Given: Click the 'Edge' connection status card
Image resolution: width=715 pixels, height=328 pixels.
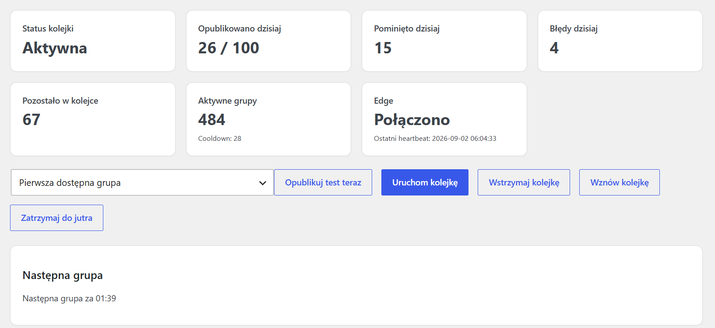Looking at the screenshot, I should click(x=444, y=119).
